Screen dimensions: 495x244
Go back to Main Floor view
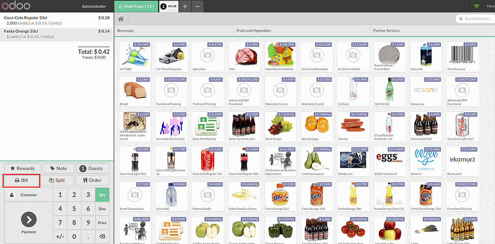137,6
